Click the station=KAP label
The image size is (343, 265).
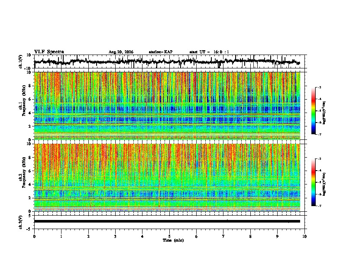[161, 52]
